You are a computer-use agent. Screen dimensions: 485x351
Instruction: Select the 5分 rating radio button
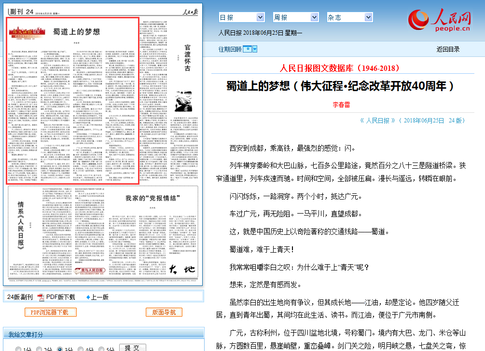(x=101, y=350)
